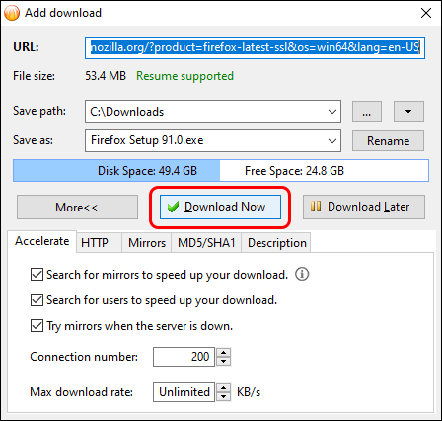This screenshot has height=421, width=442.
Task: Increase connection number with up arrow
Action: coord(224,352)
